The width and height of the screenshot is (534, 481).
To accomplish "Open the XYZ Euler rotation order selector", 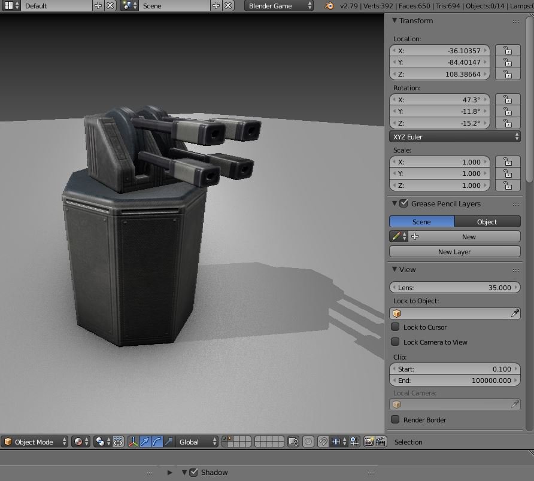I will click(x=454, y=136).
